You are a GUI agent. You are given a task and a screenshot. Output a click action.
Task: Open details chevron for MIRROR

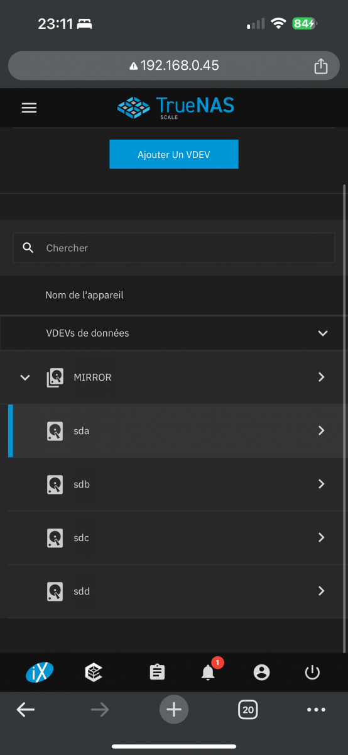pyautogui.click(x=321, y=377)
